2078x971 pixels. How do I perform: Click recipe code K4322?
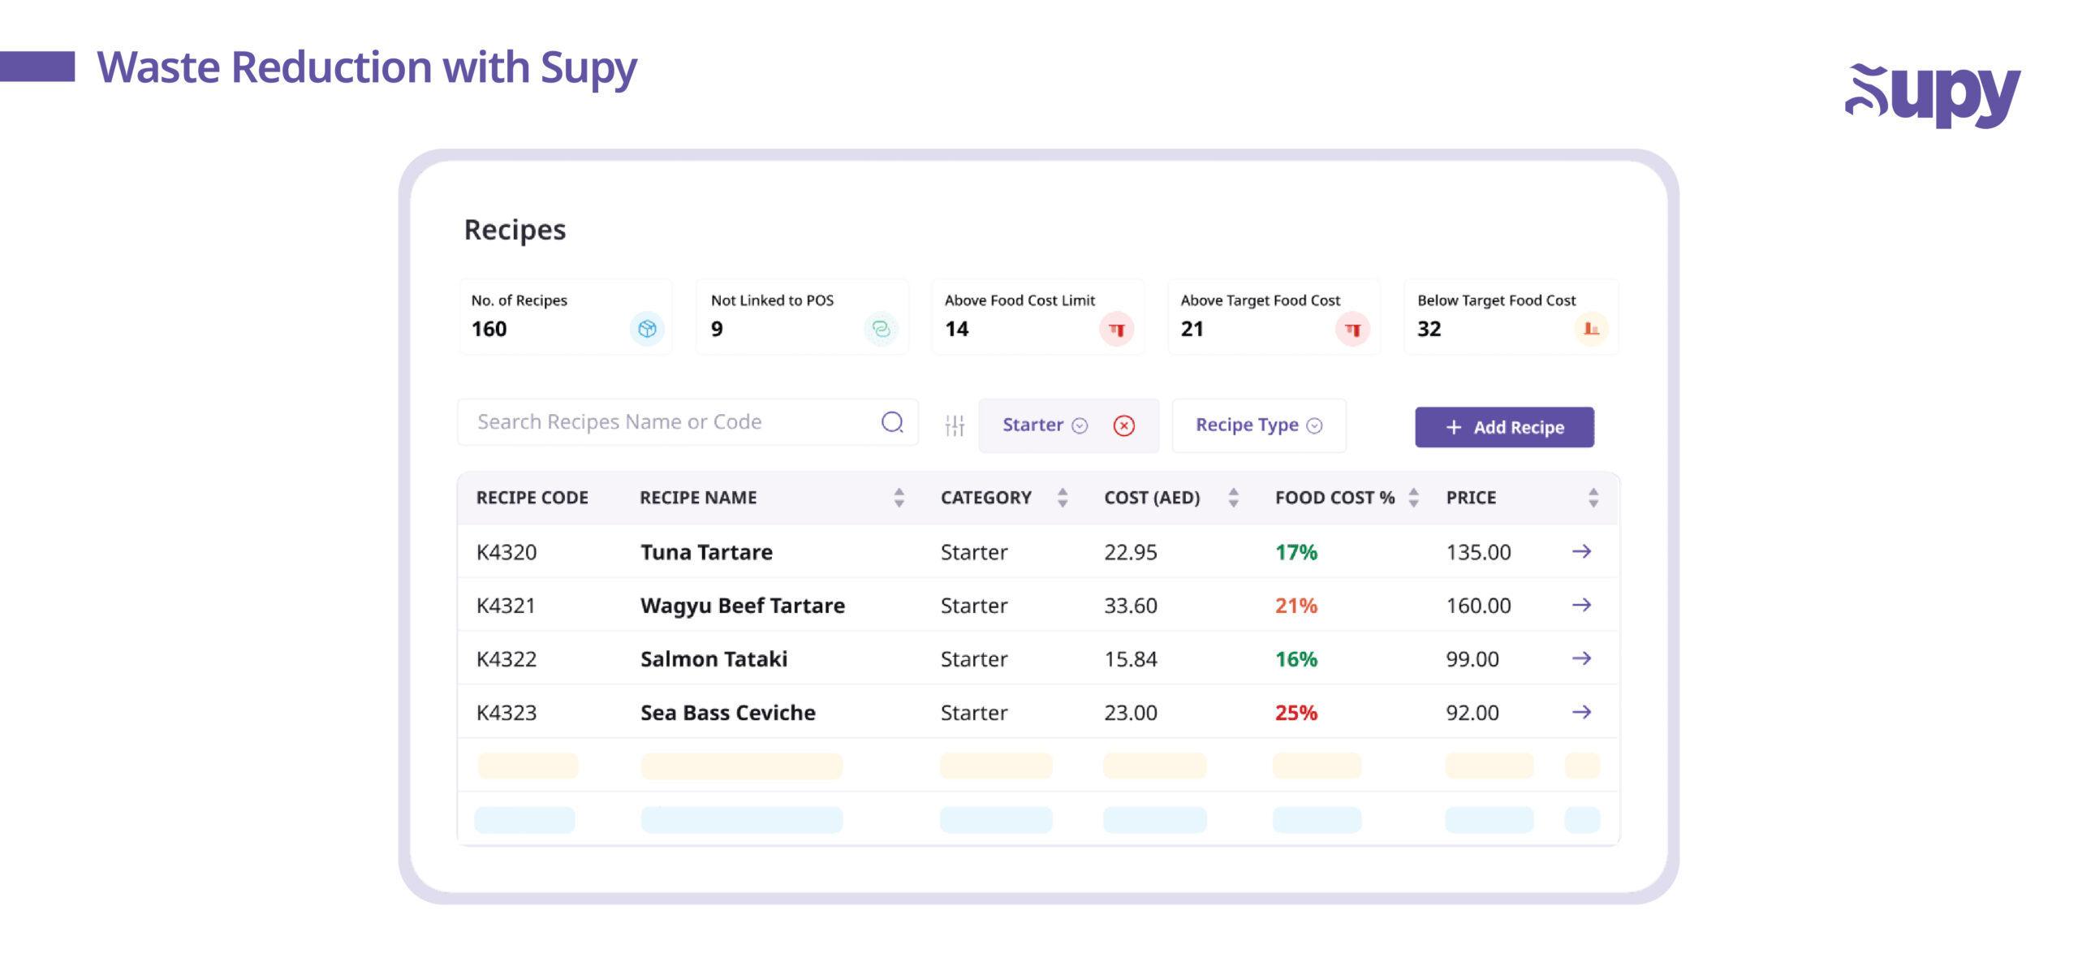[x=507, y=659]
